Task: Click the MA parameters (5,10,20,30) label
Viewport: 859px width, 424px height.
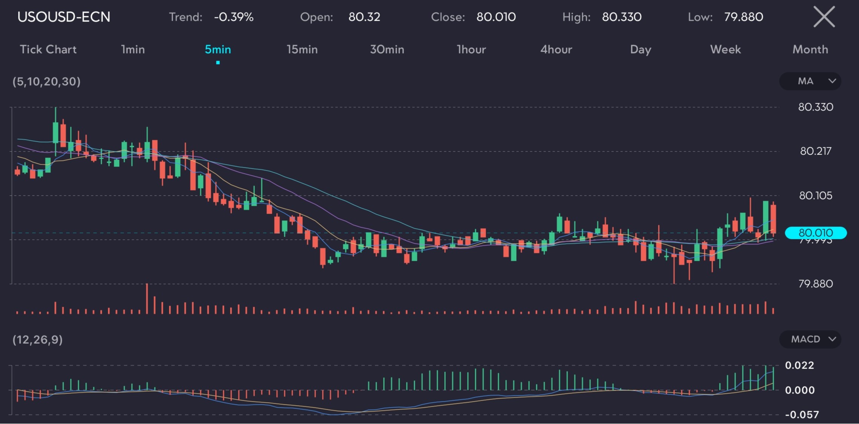Action: pyautogui.click(x=46, y=81)
